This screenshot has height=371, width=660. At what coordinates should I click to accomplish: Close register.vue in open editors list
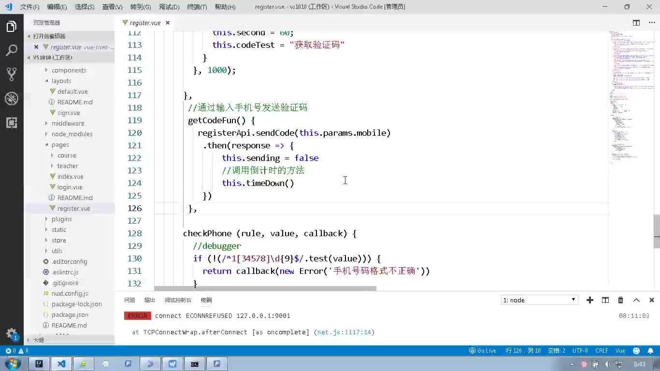tap(36, 47)
